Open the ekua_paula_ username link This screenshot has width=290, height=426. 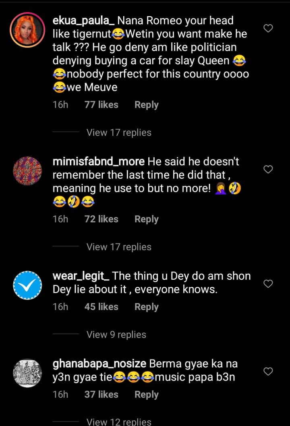[x=84, y=21]
